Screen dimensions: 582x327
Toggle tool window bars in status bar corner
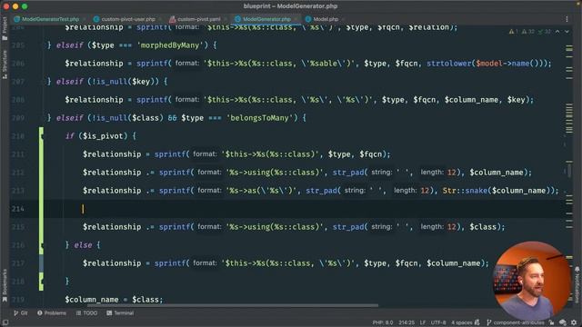click(x=5, y=322)
